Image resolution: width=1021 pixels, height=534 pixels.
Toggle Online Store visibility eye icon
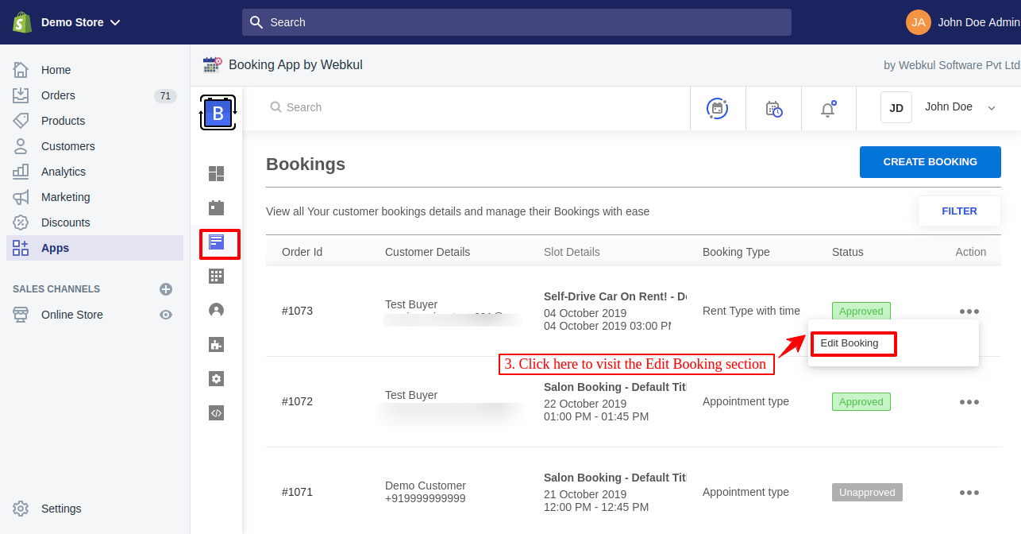click(165, 315)
